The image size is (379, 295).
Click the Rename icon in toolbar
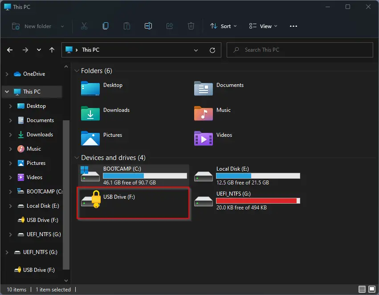click(148, 26)
